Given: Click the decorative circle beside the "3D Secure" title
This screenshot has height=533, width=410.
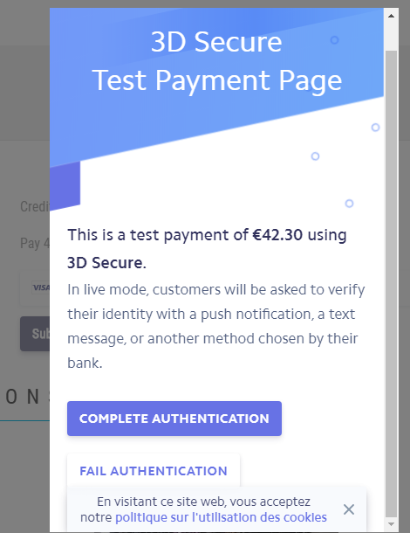Looking at the screenshot, I should point(334,40).
